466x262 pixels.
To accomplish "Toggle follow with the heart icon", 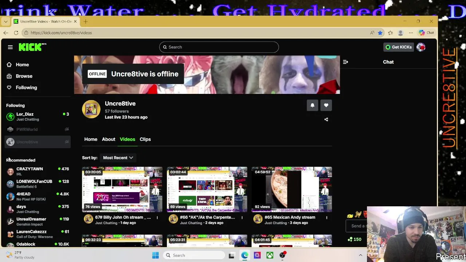I will pyautogui.click(x=326, y=105).
